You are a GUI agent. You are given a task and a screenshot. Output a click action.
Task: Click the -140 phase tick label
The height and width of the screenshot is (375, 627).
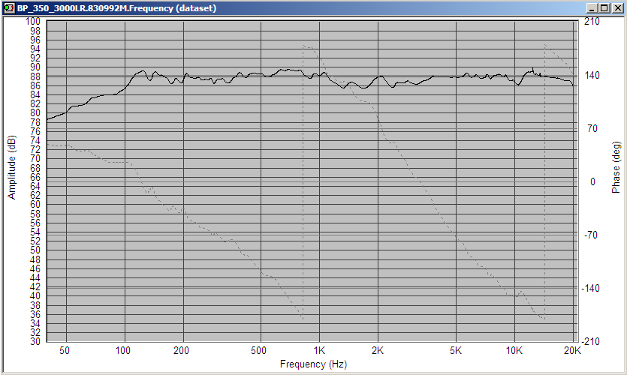[591, 288]
